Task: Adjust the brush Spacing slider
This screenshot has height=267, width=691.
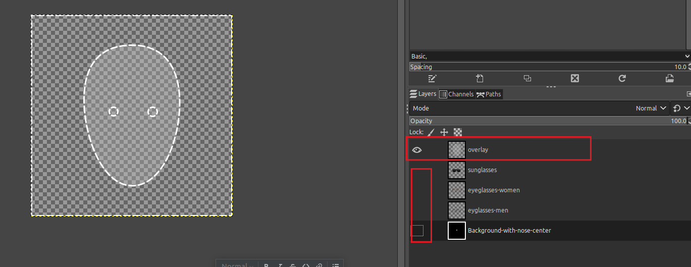Action: (548, 67)
